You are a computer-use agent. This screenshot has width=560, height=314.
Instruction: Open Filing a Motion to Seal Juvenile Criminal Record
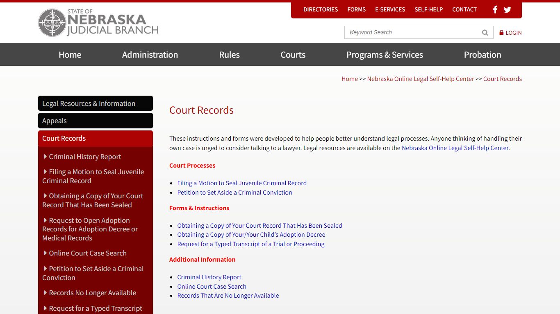pyautogui.click(x=241, y=183)
